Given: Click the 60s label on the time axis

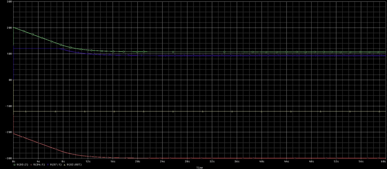Looking at the screenshot, I should click(x=383, y=161).
